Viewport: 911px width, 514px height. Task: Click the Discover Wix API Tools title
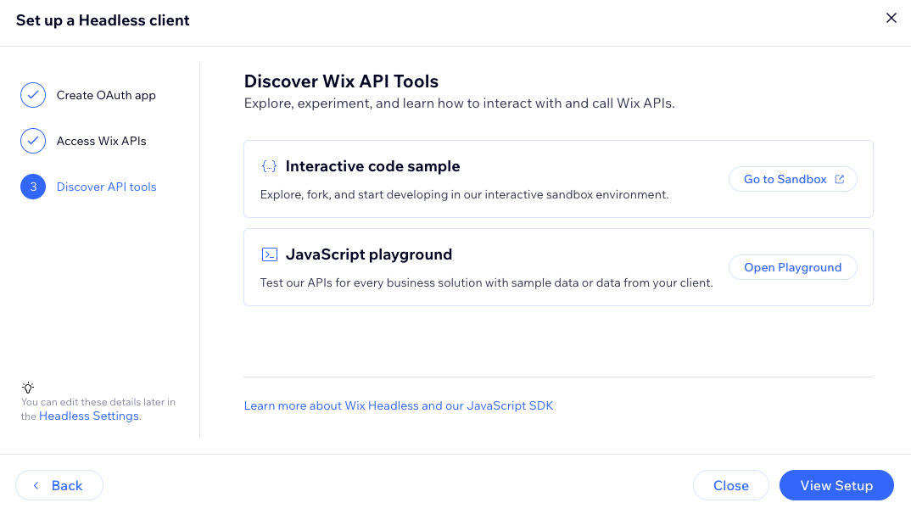(x=341, y=81)
